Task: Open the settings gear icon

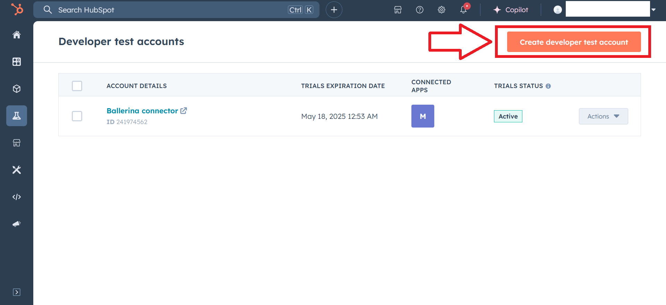Action: pos(442,10)
